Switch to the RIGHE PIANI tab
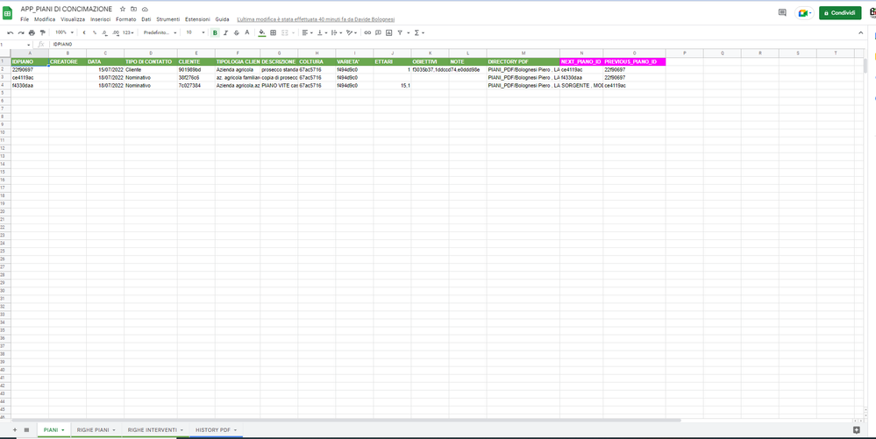Image resolution: width=876 pixels, height=439 pixels. point(96,430)
